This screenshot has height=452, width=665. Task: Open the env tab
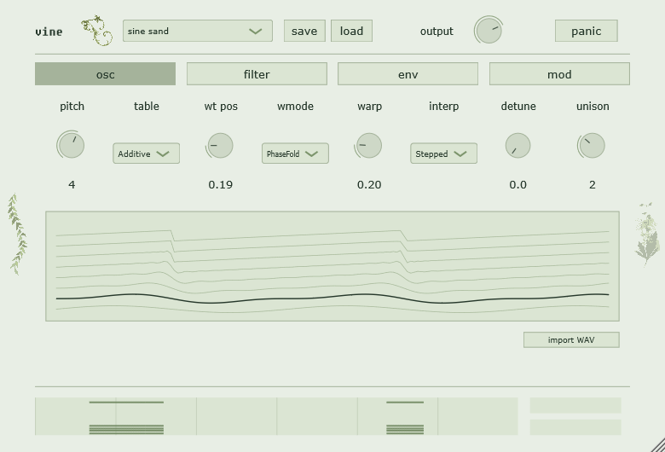pos(408,74)
